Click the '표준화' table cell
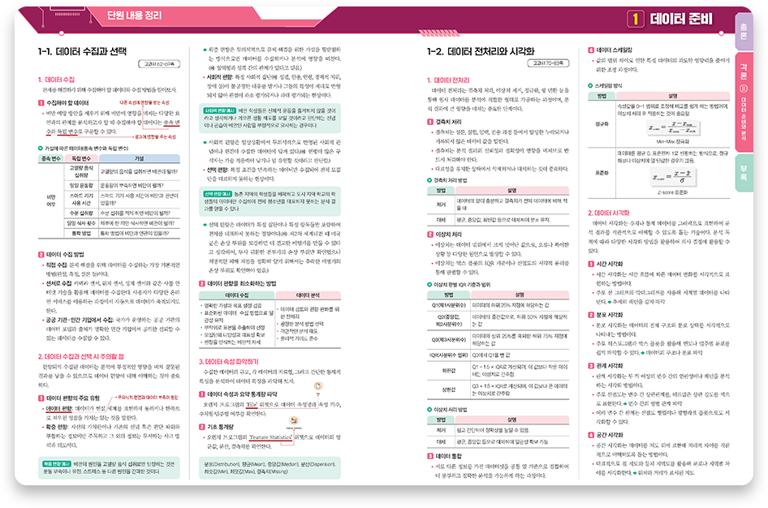This screenshot has height=508, width=768. click(602, 173)
